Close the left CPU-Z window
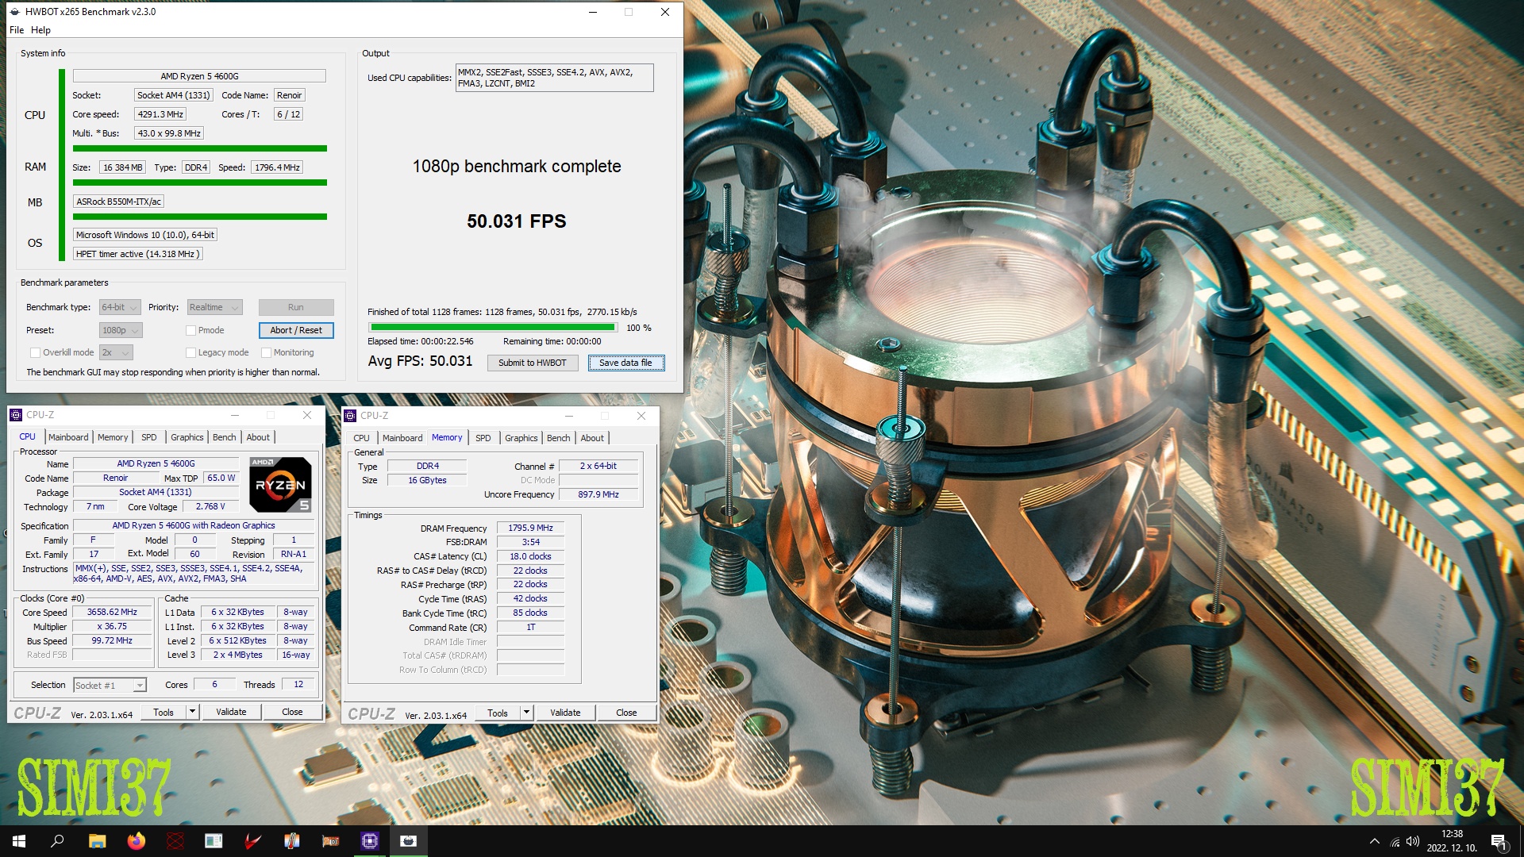 307,415
